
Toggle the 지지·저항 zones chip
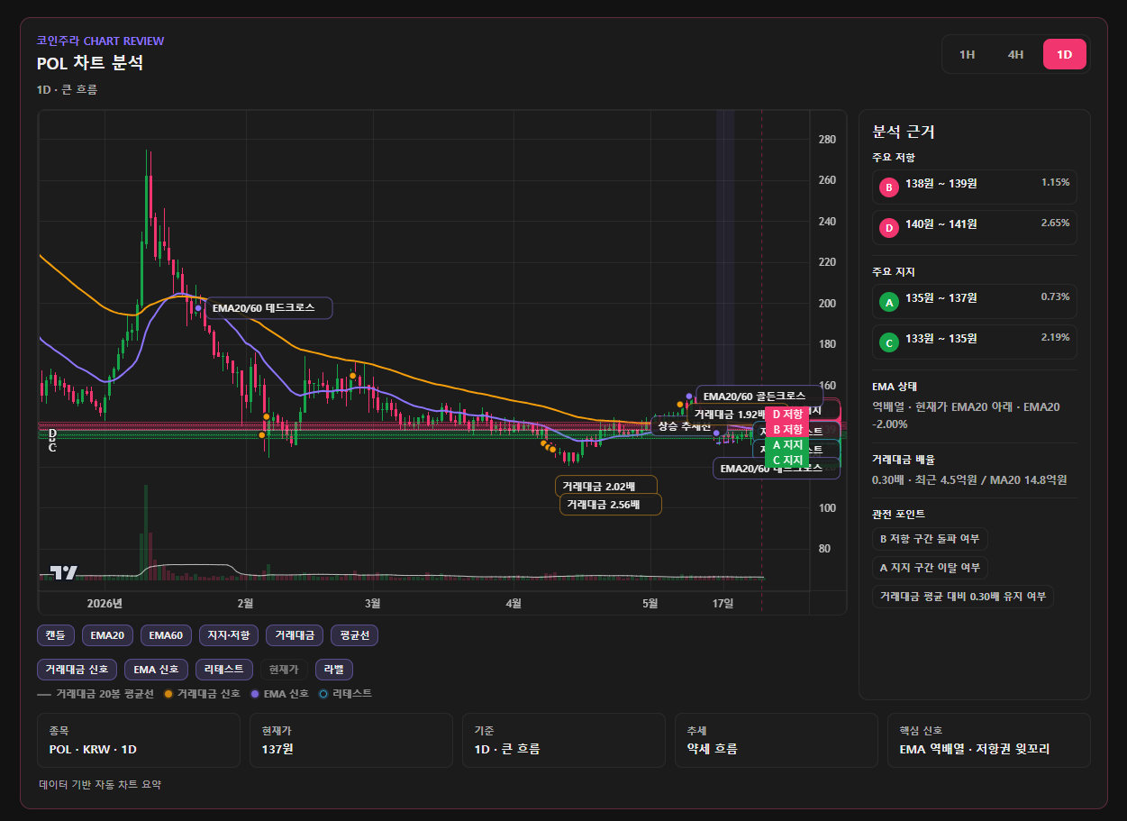(x=228, y=635)
